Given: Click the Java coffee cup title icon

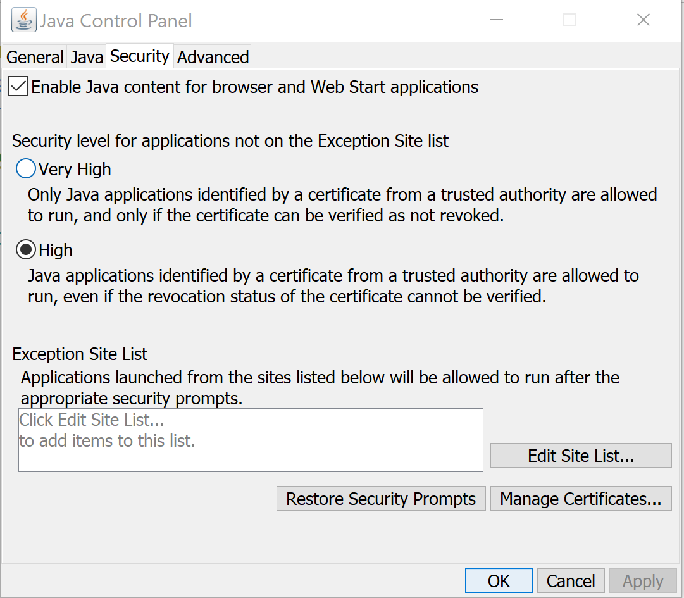Looking at the screenshot, I should click(x=23, y=20).
